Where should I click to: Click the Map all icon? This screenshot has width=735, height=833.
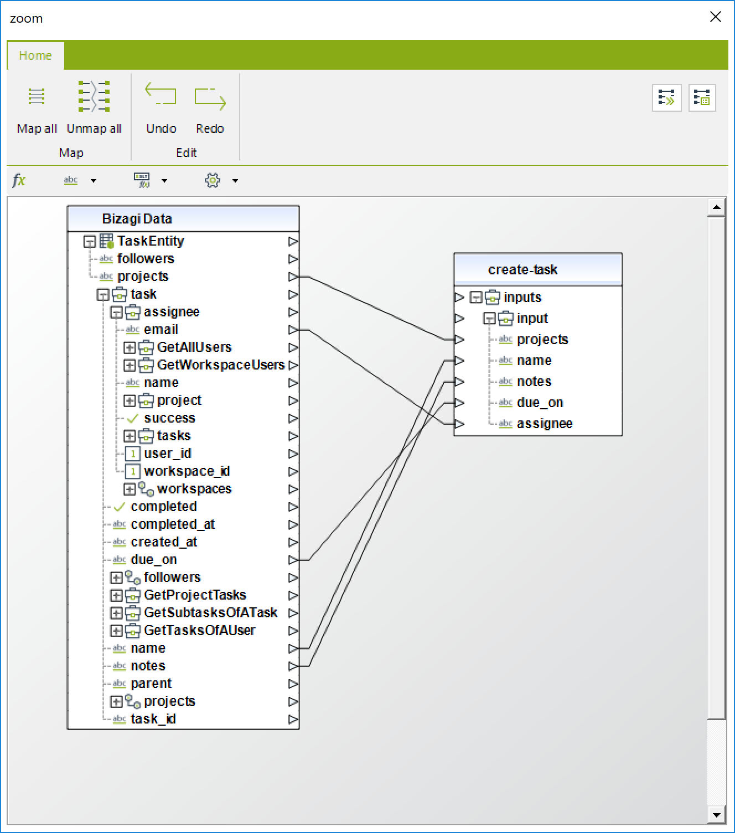[x=37, y=96]
